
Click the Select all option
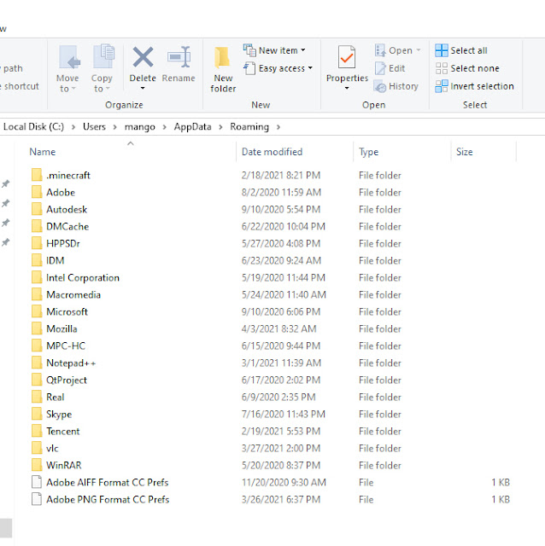[x=461, y=50]
